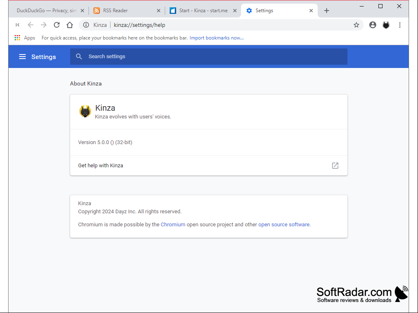Open Apps from the bookmarks bar

25,38
